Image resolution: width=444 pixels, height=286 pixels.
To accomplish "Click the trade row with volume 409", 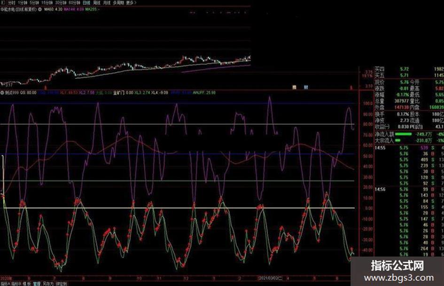I will [409, 160].
